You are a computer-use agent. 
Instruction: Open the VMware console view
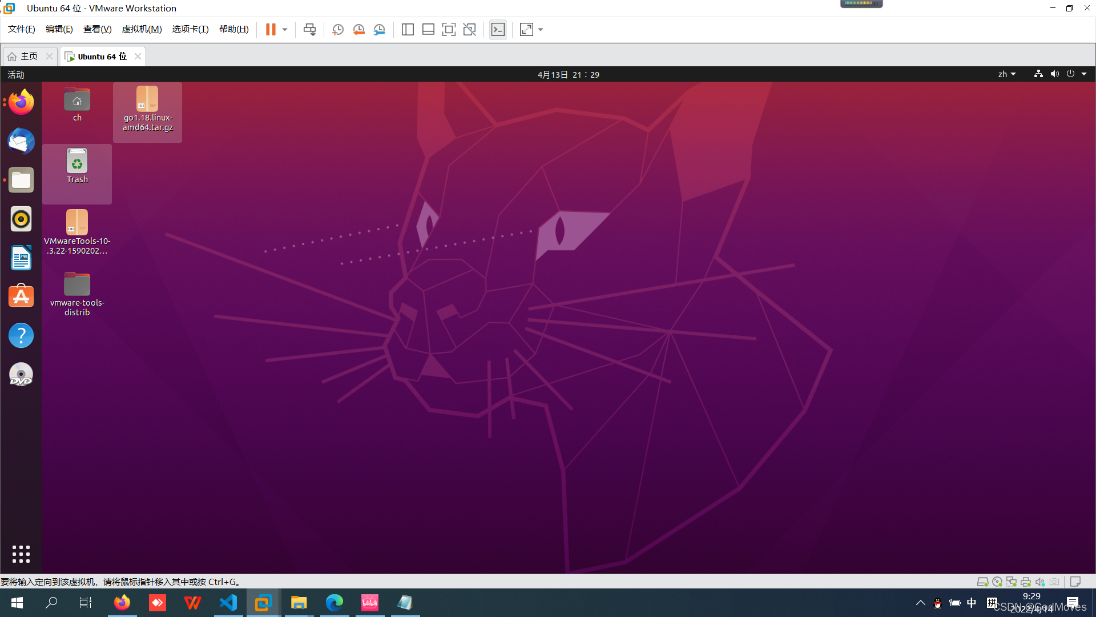(x=498, y=30)
